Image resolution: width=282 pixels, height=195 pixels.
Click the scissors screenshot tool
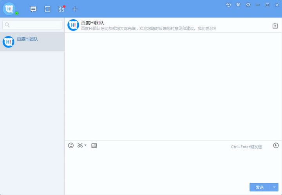(80, 145)
